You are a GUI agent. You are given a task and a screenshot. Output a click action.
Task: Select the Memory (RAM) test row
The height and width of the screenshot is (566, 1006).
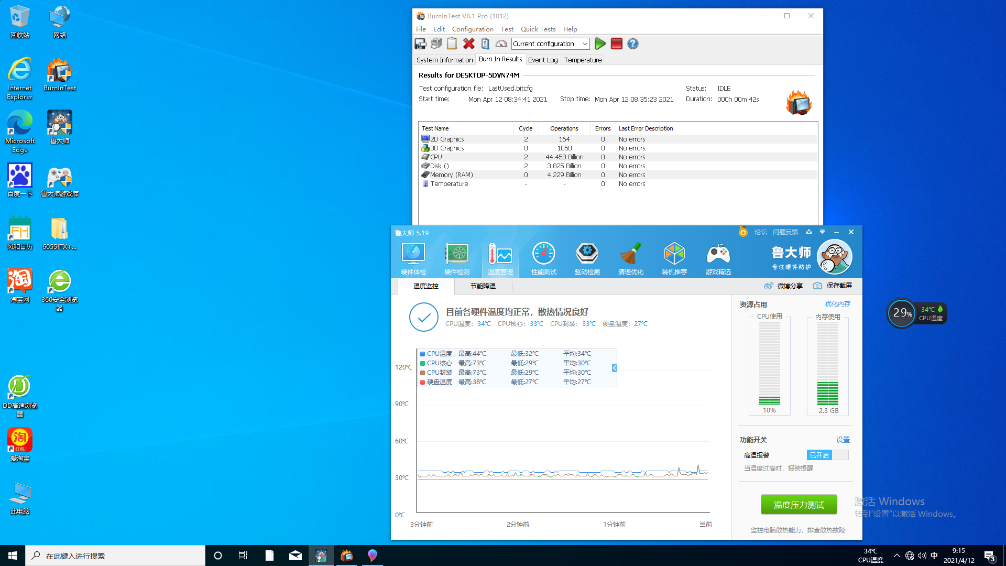[x=618, y=175]
